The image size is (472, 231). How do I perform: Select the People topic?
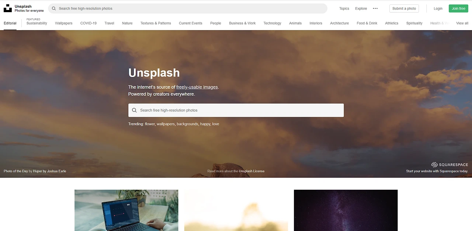pos(216,23)
